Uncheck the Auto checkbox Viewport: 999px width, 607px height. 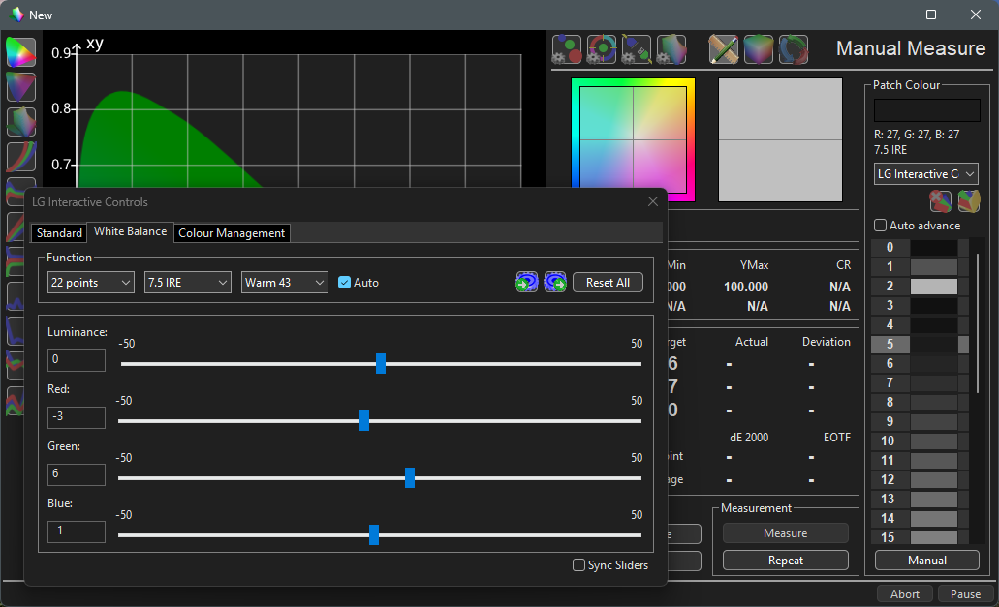pyautogui.click(x=345, y=283)
